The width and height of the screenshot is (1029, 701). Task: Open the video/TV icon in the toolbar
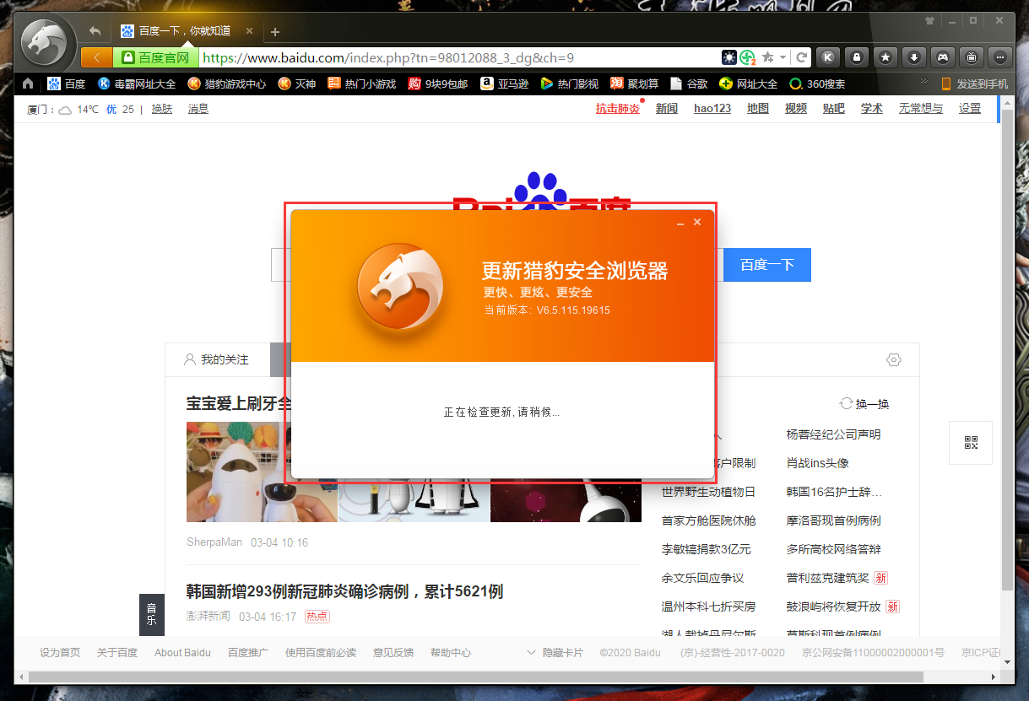tap(971, 57)
